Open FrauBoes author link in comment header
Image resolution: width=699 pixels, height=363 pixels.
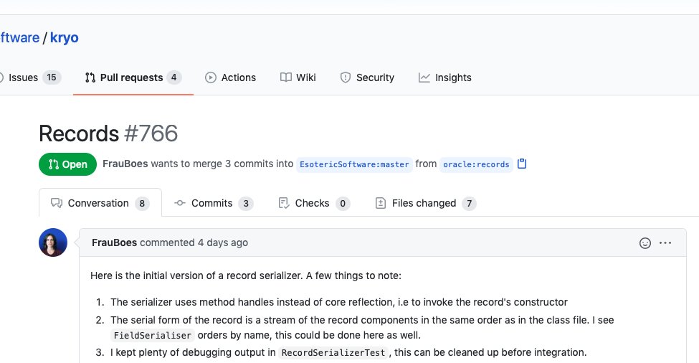pyautogui.click(x=114, y=242)
